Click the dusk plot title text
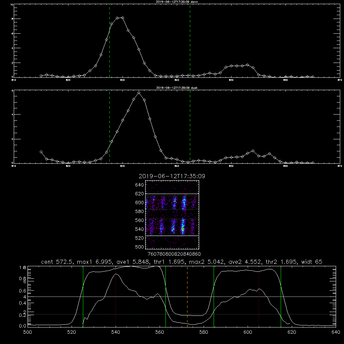This screenshot has height=344, width=344. (x=177, y=88)
